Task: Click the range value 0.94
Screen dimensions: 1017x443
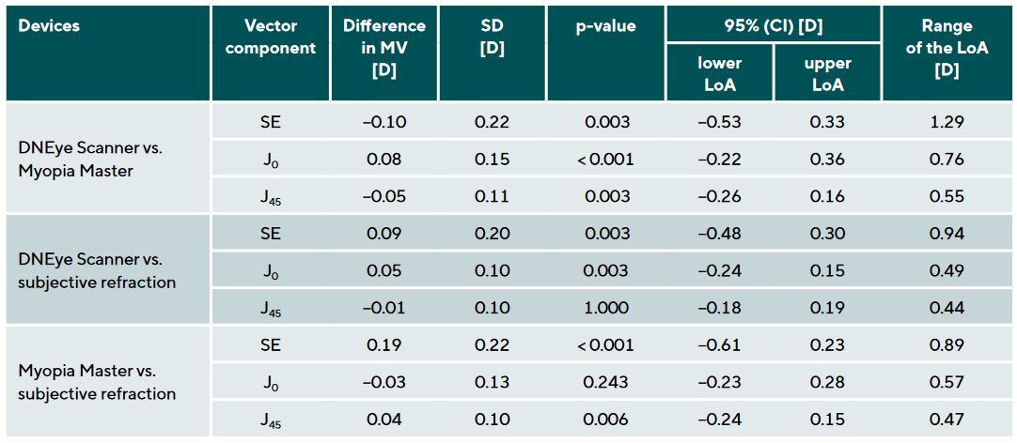Action: point(947,235)
